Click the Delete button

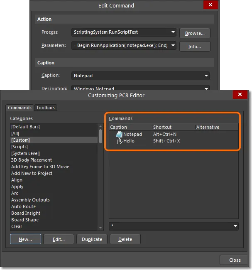point(125,239)
